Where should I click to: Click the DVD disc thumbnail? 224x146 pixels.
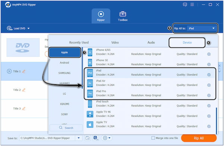pos(23,47)
